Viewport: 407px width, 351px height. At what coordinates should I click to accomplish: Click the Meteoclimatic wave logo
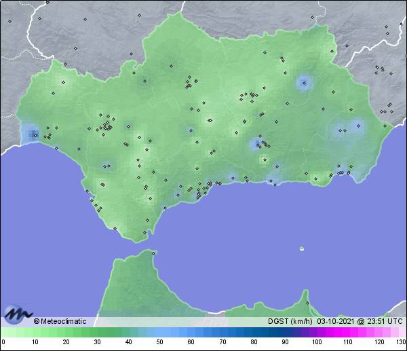tap(16, 314)
